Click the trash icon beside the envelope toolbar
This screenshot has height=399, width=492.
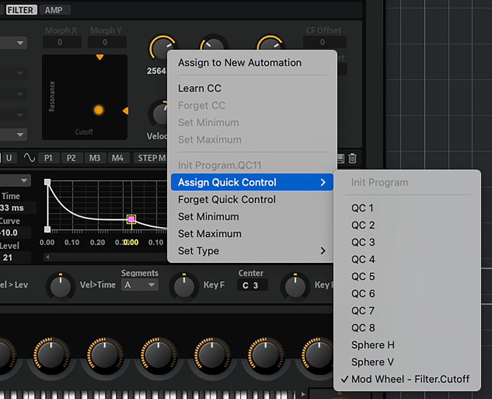pos(352,158)
